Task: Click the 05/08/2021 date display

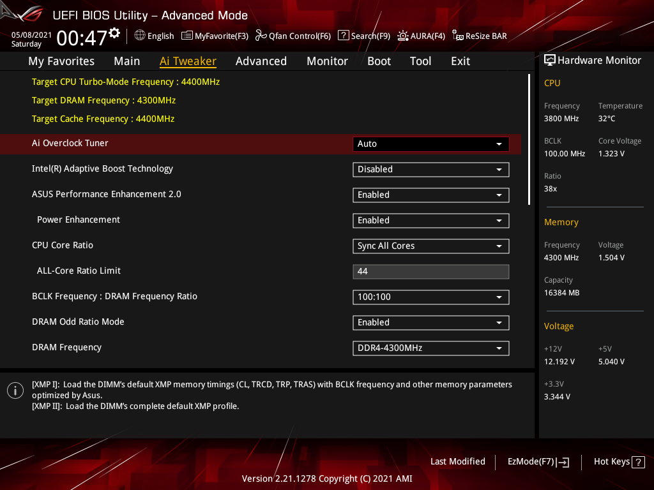Action: tap(32, 35)
